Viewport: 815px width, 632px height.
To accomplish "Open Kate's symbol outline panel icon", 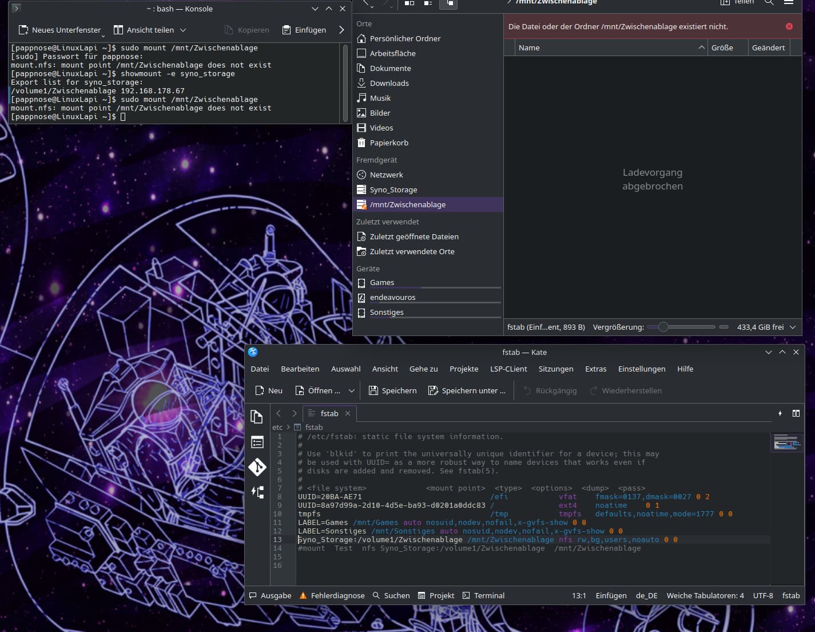I will coord(257,442).
